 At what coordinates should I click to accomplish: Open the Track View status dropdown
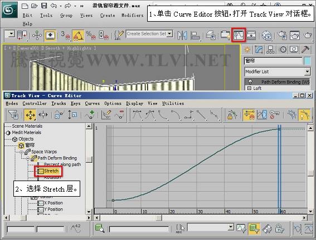click(x=231, y=227)
